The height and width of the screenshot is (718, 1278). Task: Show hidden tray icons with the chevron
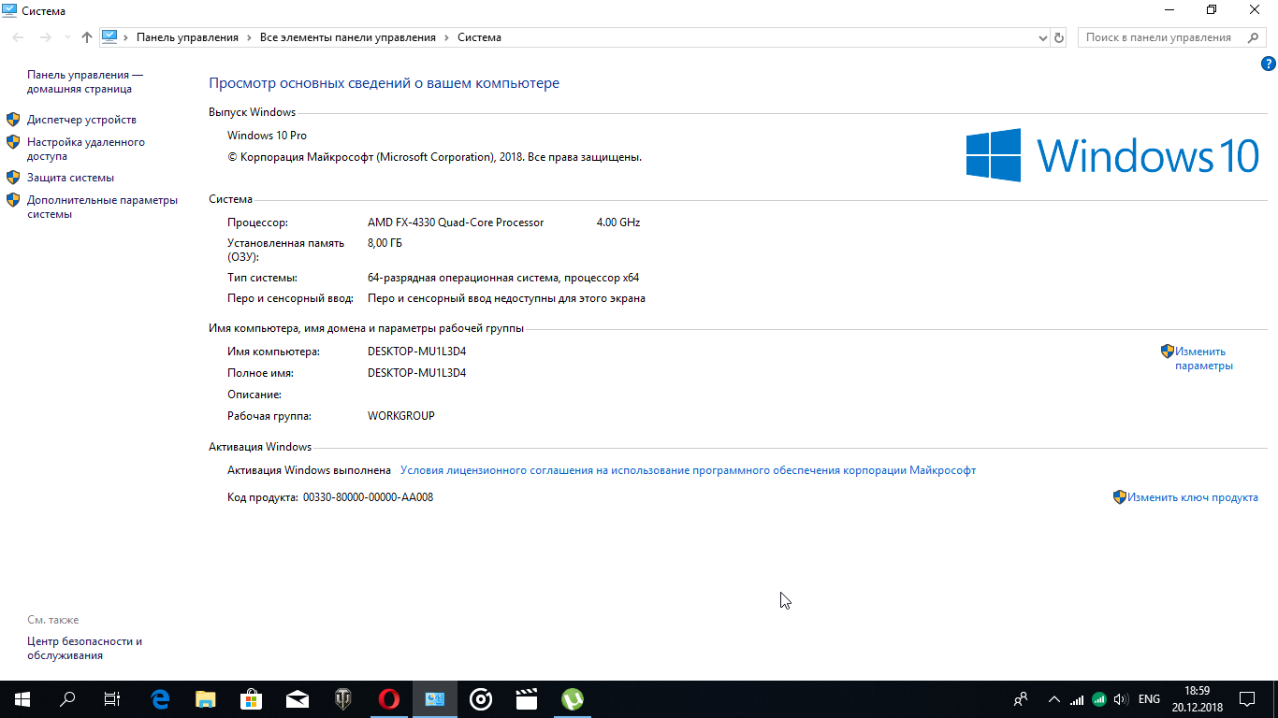(x=1054, y=699)
